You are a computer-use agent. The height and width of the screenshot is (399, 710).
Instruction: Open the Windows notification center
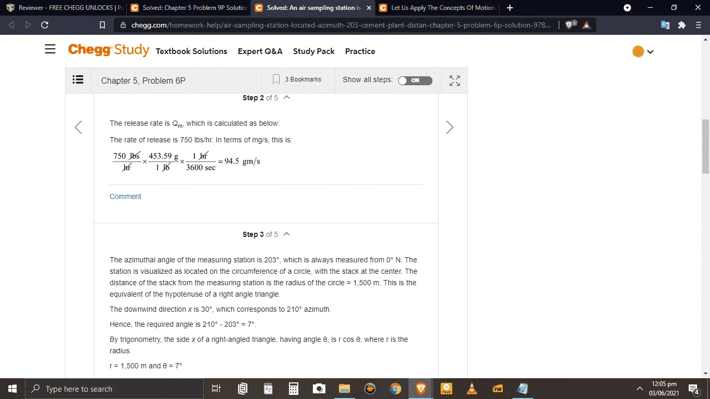click(x=693, y=389)
